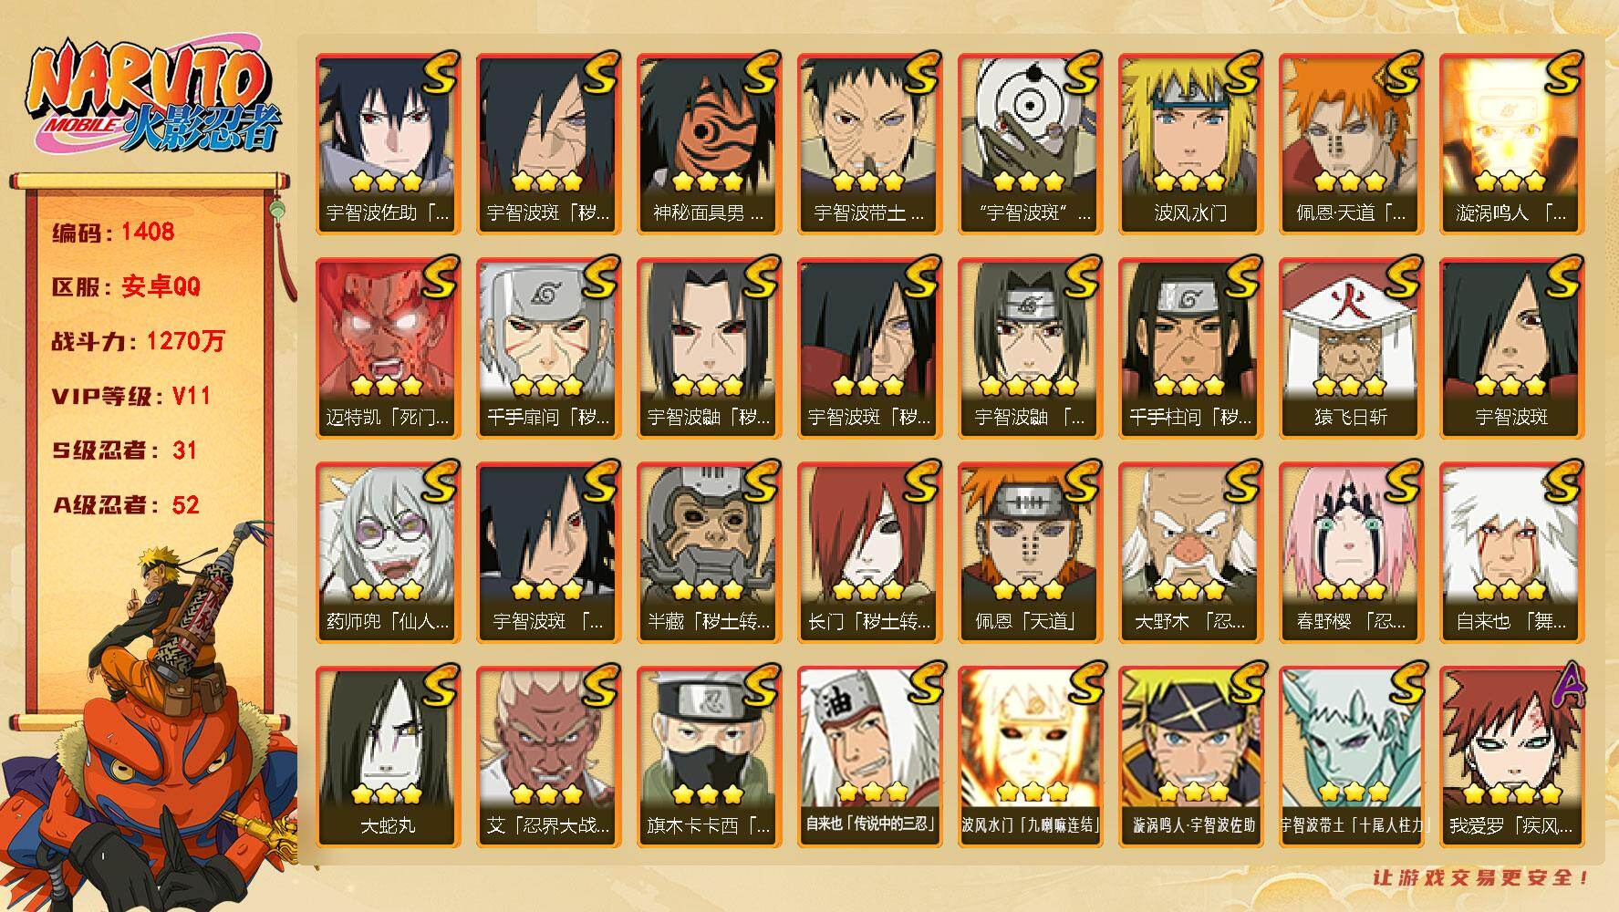Select the 迈特凯「死门」 red card
Screen dimensions: 1619x912
click(388, 348)
